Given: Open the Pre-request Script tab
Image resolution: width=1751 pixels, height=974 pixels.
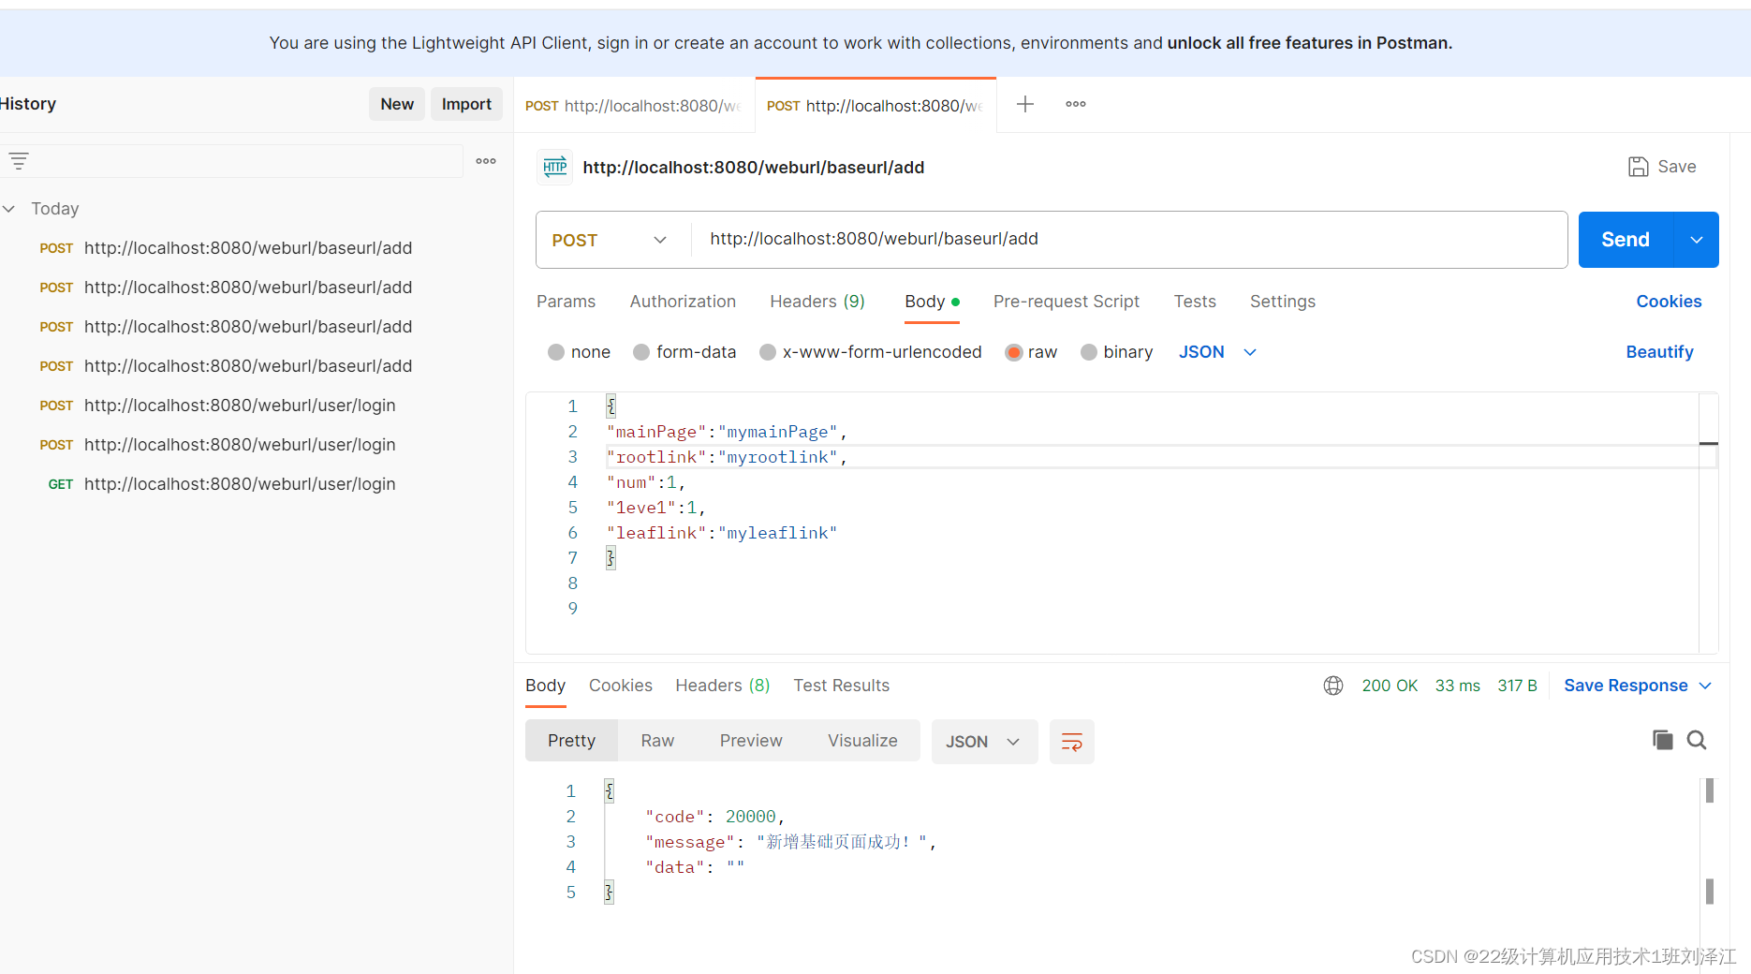Looking at the screenshot, I should 1067,302.
